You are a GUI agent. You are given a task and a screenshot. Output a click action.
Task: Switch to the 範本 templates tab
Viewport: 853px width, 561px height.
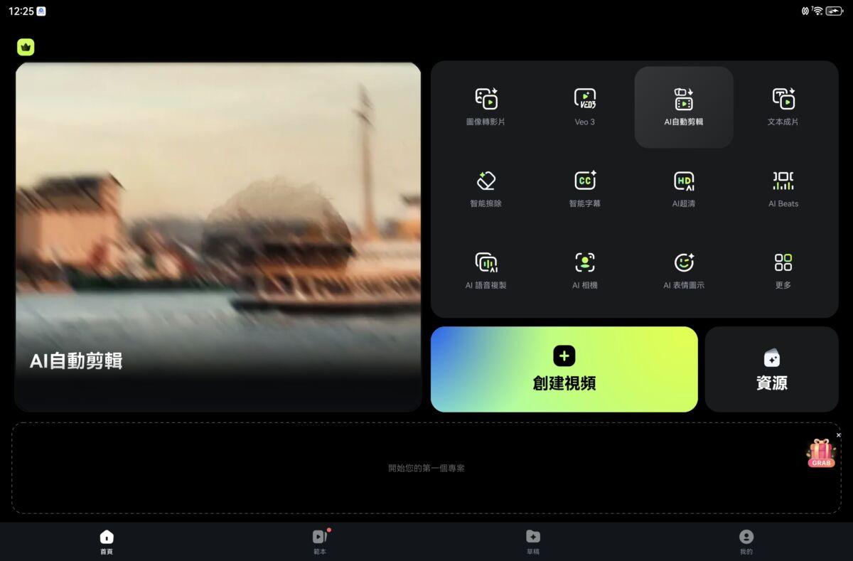point(320,542)
